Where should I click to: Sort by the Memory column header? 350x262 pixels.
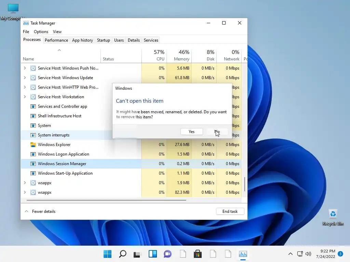[179, 55]
